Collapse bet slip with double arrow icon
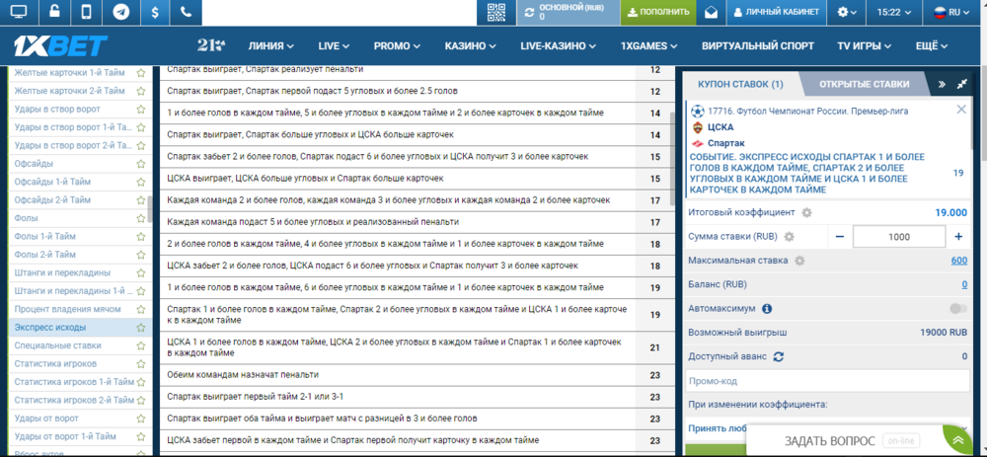The height and width of the screenshot is (457, 987). point(942,84)
